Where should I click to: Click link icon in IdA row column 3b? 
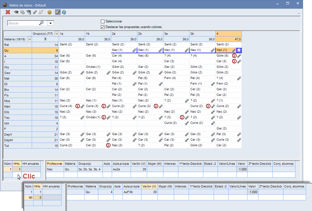pos(213,123)
